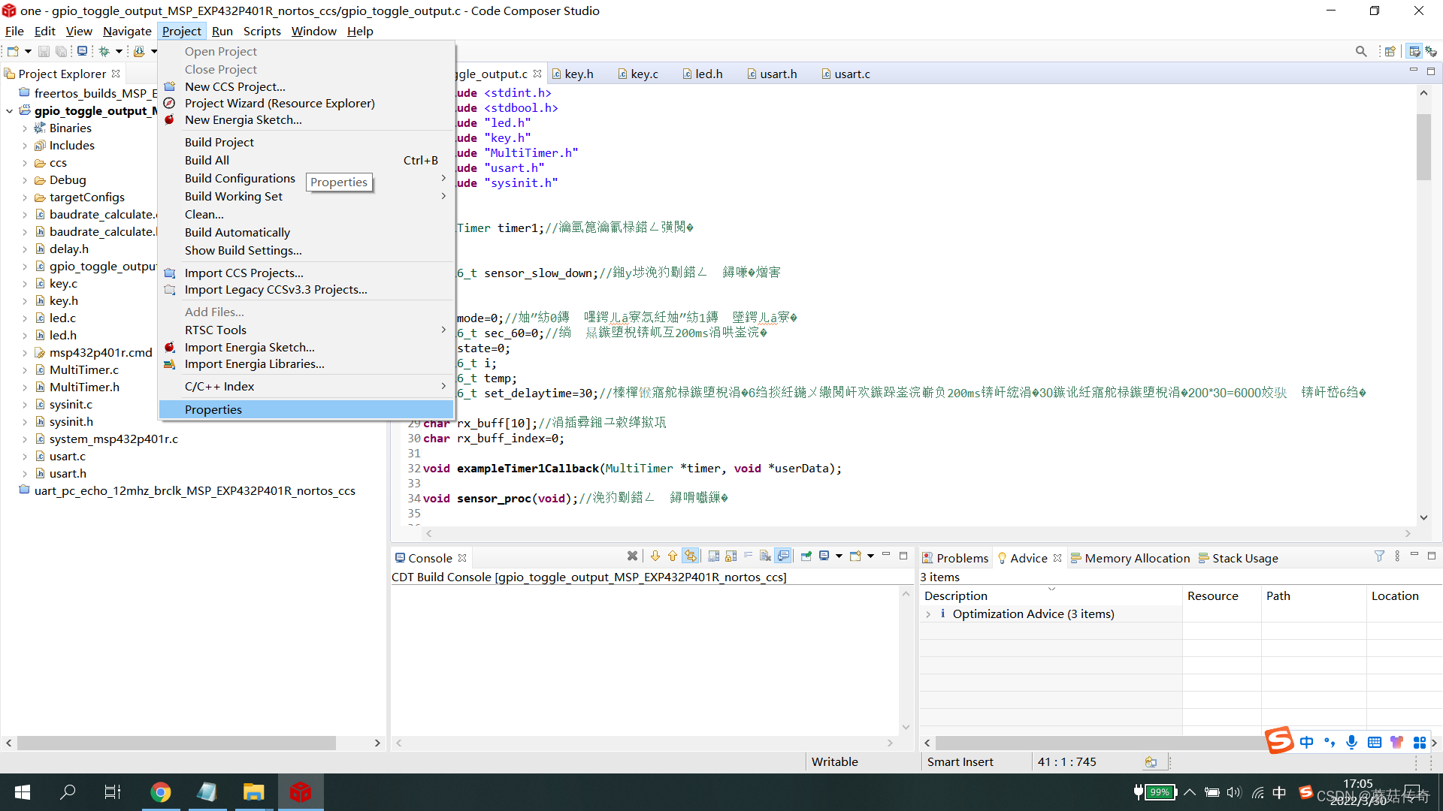
Task: Click Build Project menu entry
Action: coord(219,142)
